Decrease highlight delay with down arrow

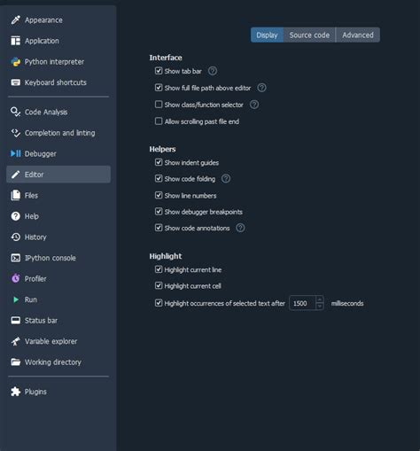(x=319, y=307)
